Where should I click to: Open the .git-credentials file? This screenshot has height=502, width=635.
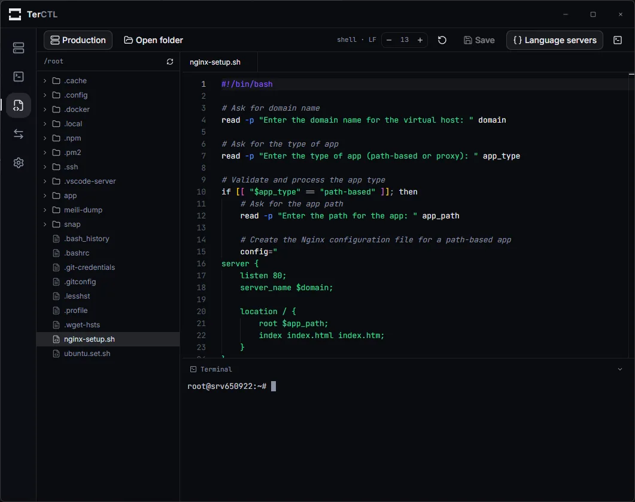pyautogui.click(x=108, y=267)
